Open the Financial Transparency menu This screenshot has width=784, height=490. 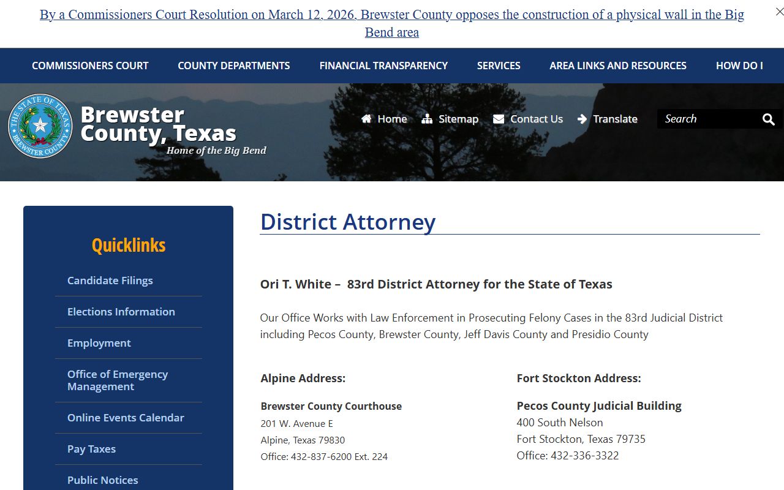383,66
